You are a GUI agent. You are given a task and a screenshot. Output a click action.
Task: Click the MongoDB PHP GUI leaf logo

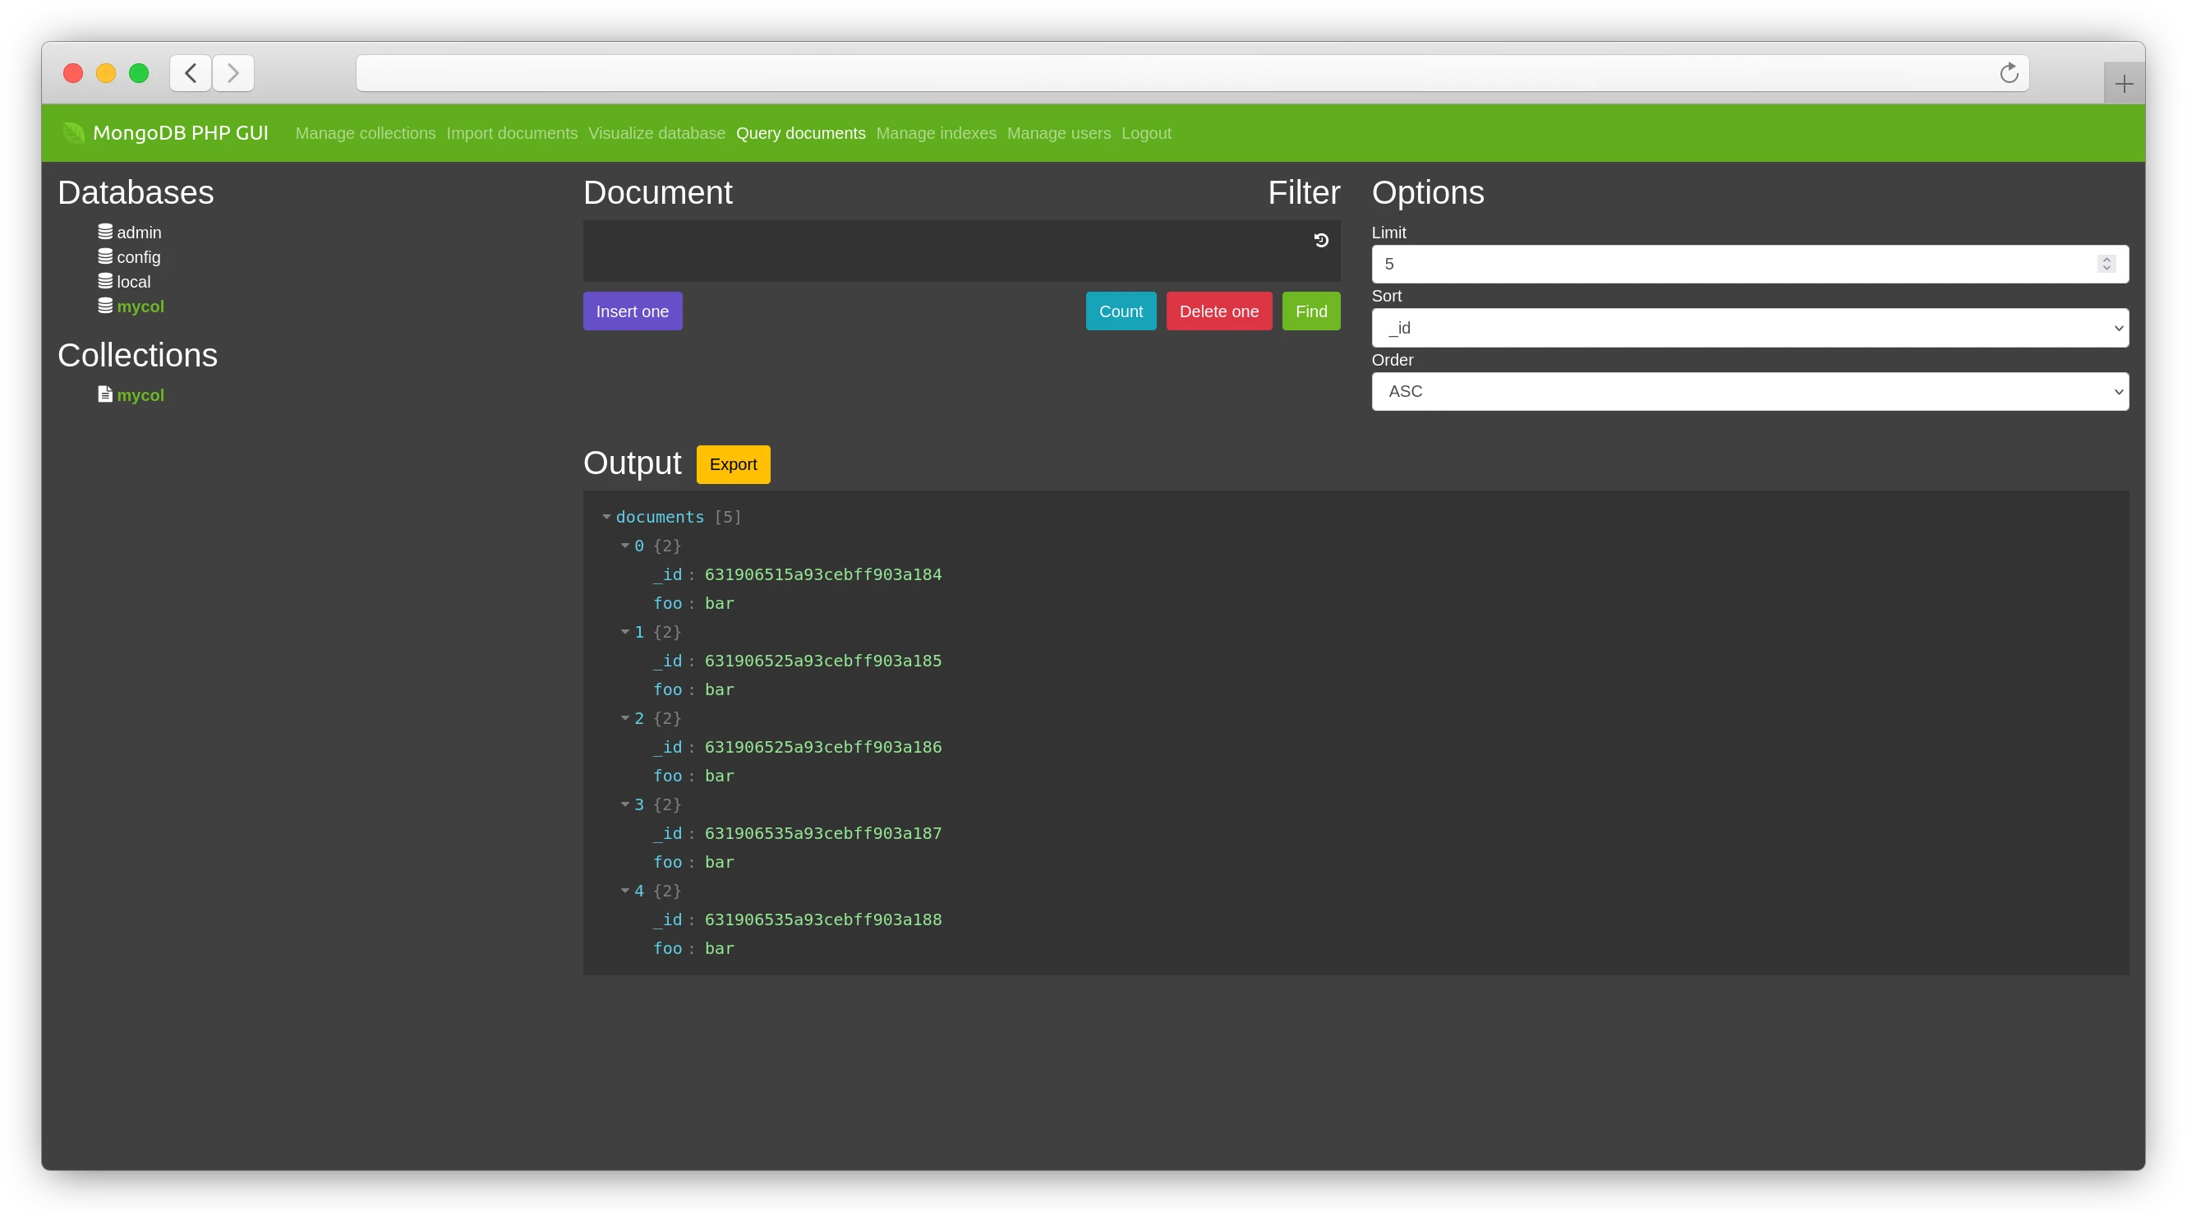click(x=73, y=132)
